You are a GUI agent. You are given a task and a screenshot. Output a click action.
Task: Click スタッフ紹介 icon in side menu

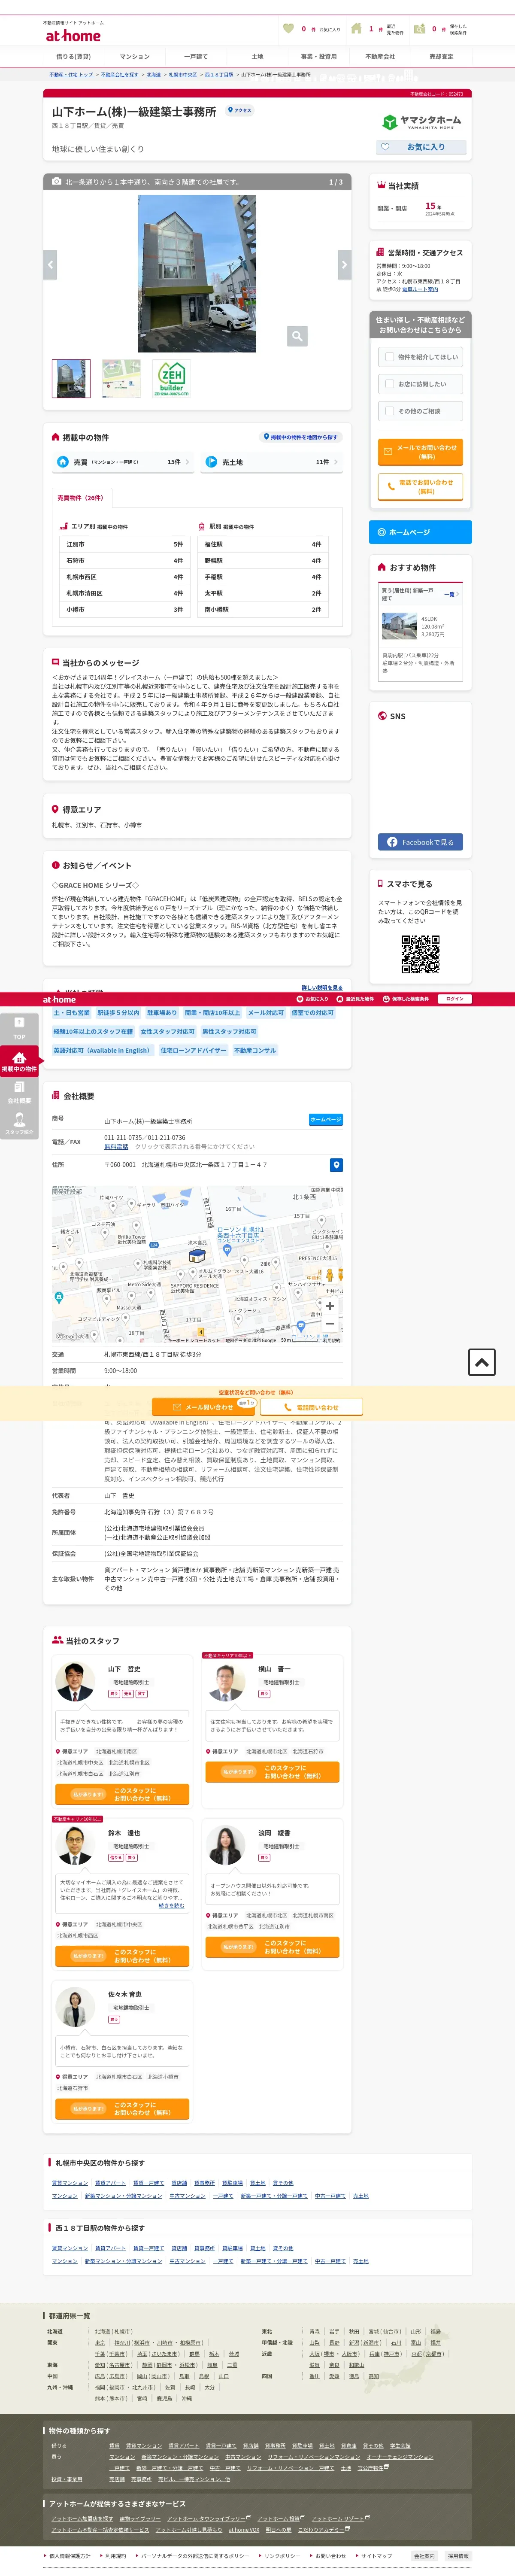tap(19, 1125)
